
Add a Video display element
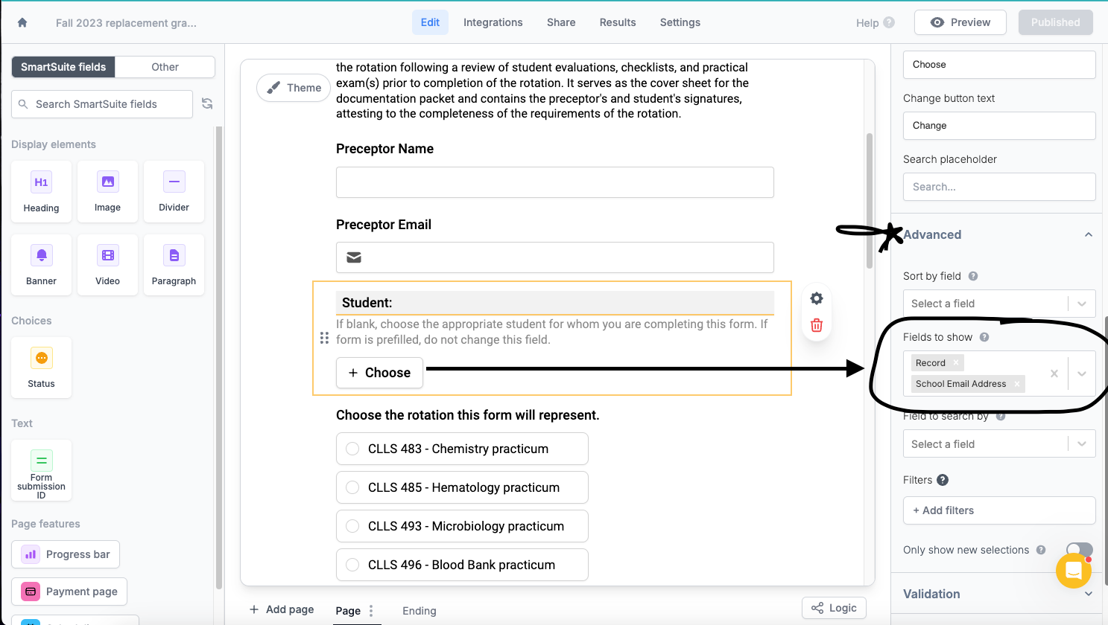[107, 264]
